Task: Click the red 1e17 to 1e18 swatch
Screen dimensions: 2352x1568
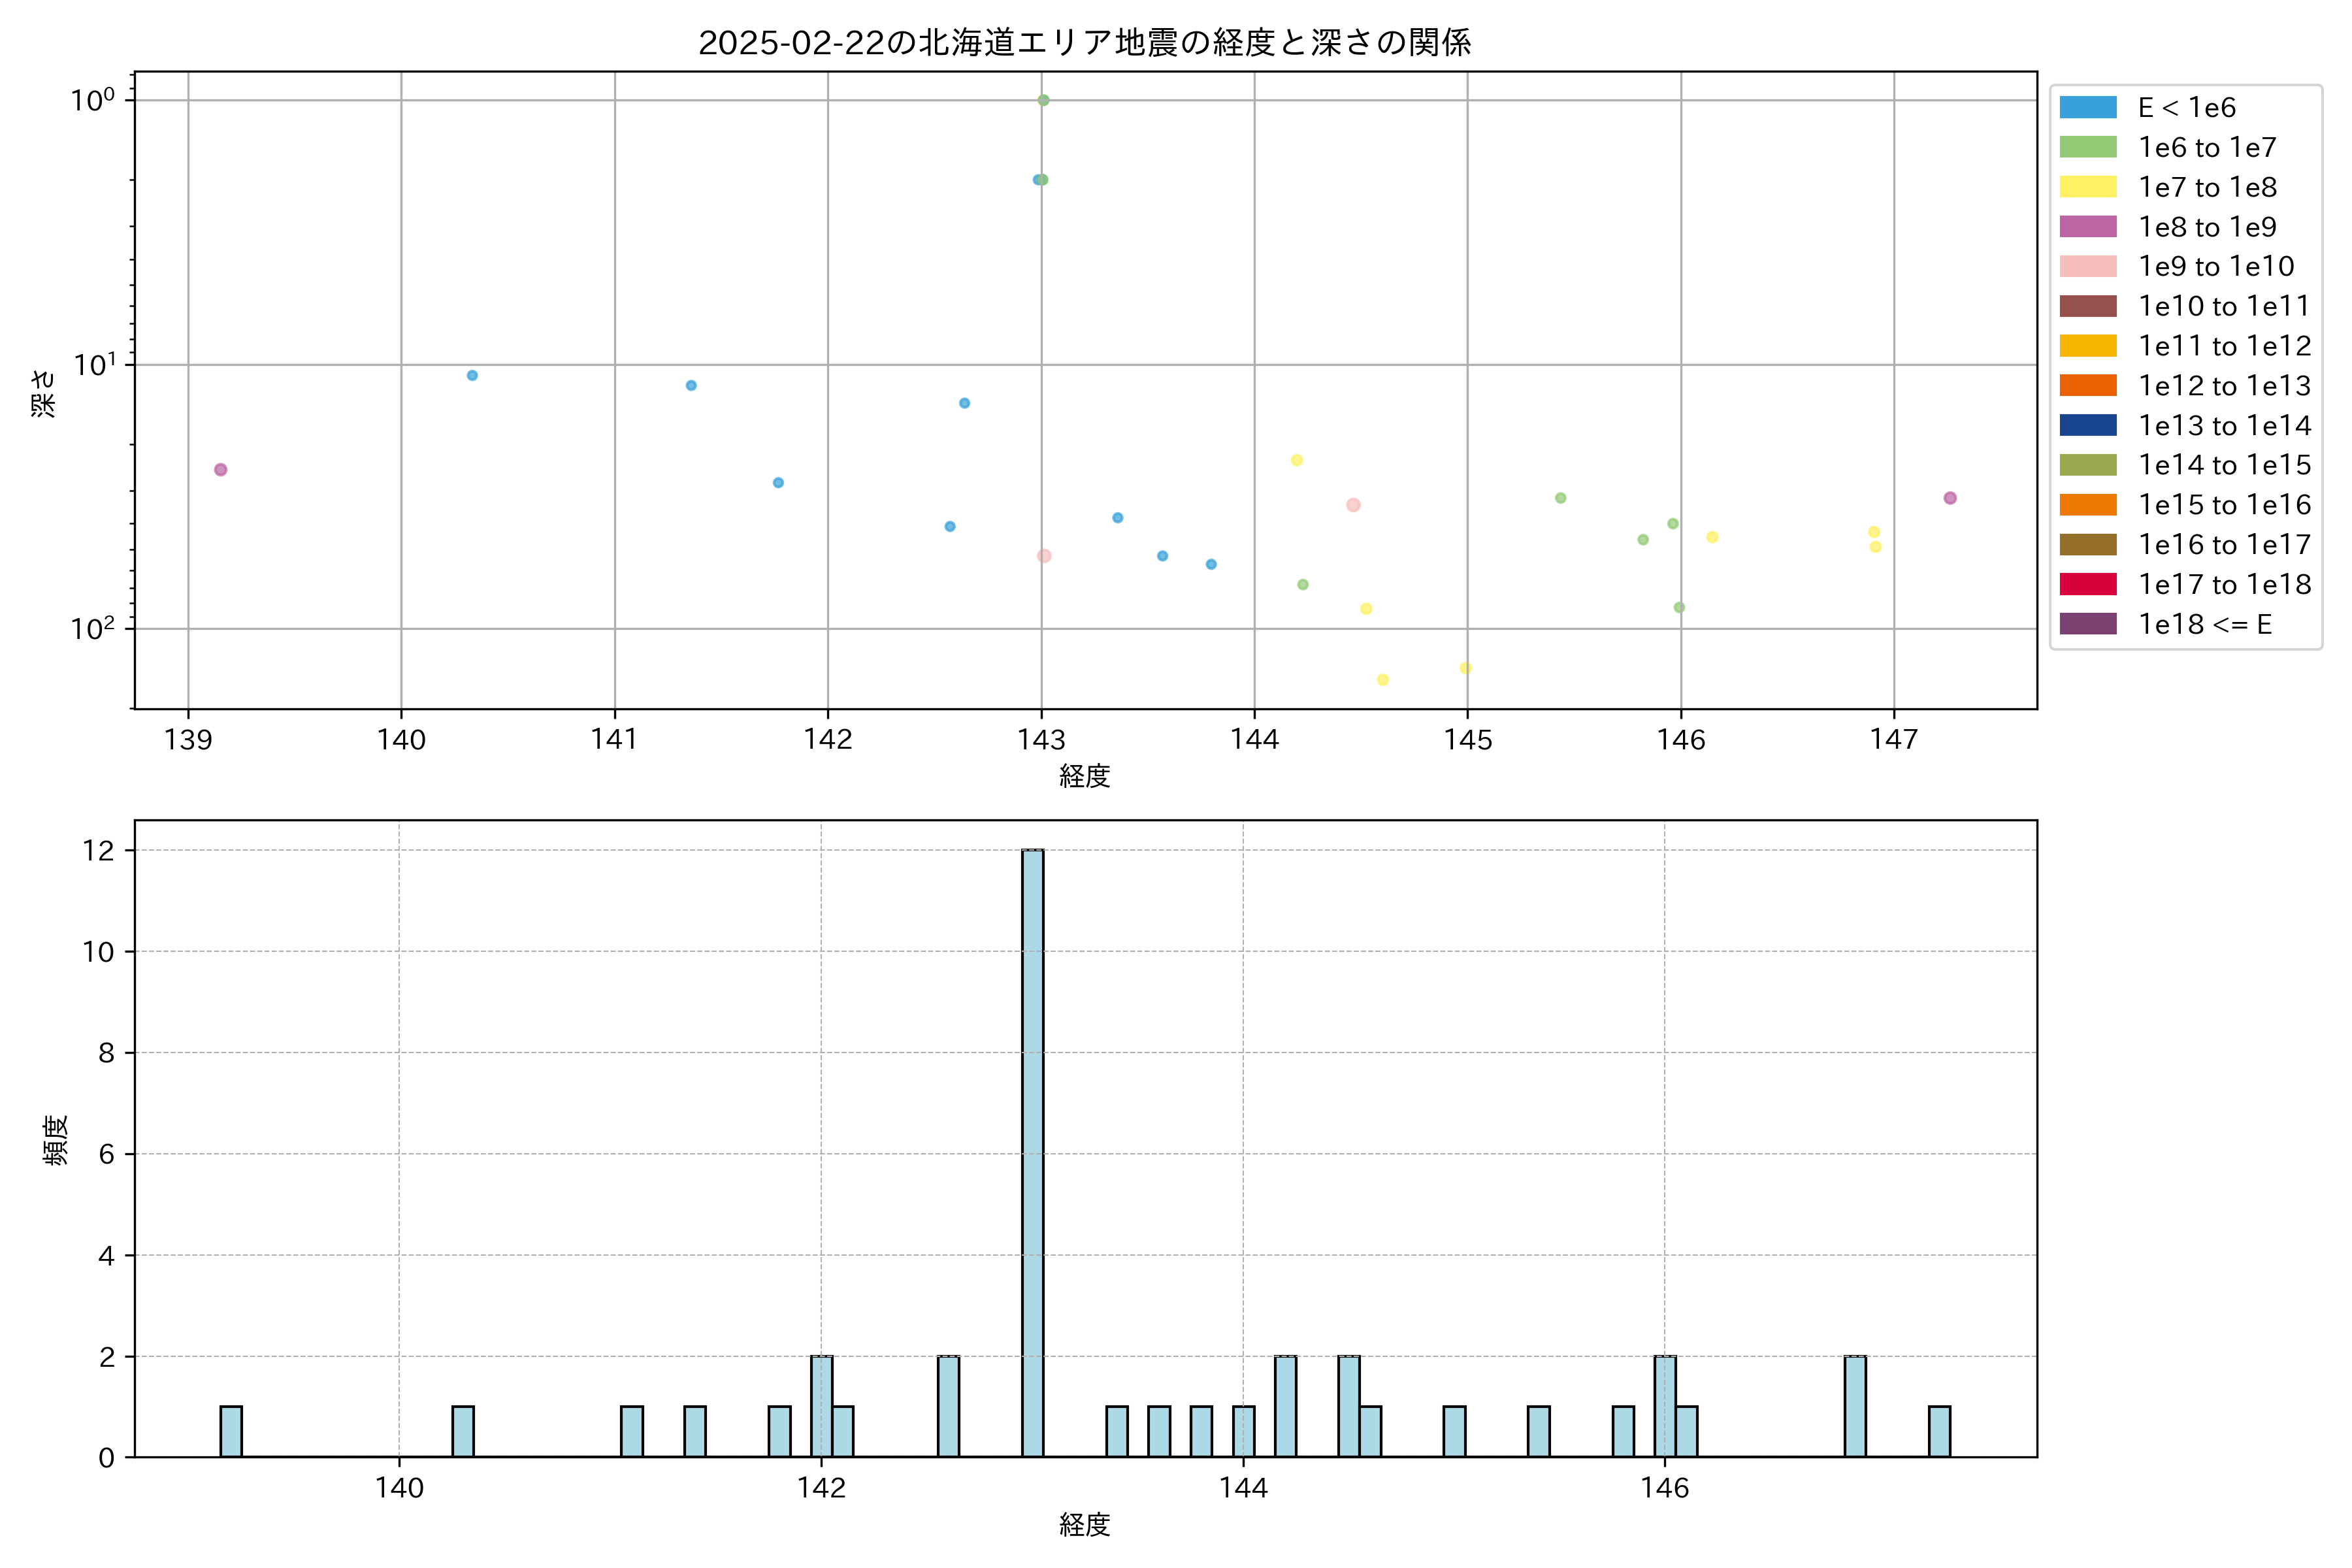Action: pyautogui.click(x=2088, y=584)
